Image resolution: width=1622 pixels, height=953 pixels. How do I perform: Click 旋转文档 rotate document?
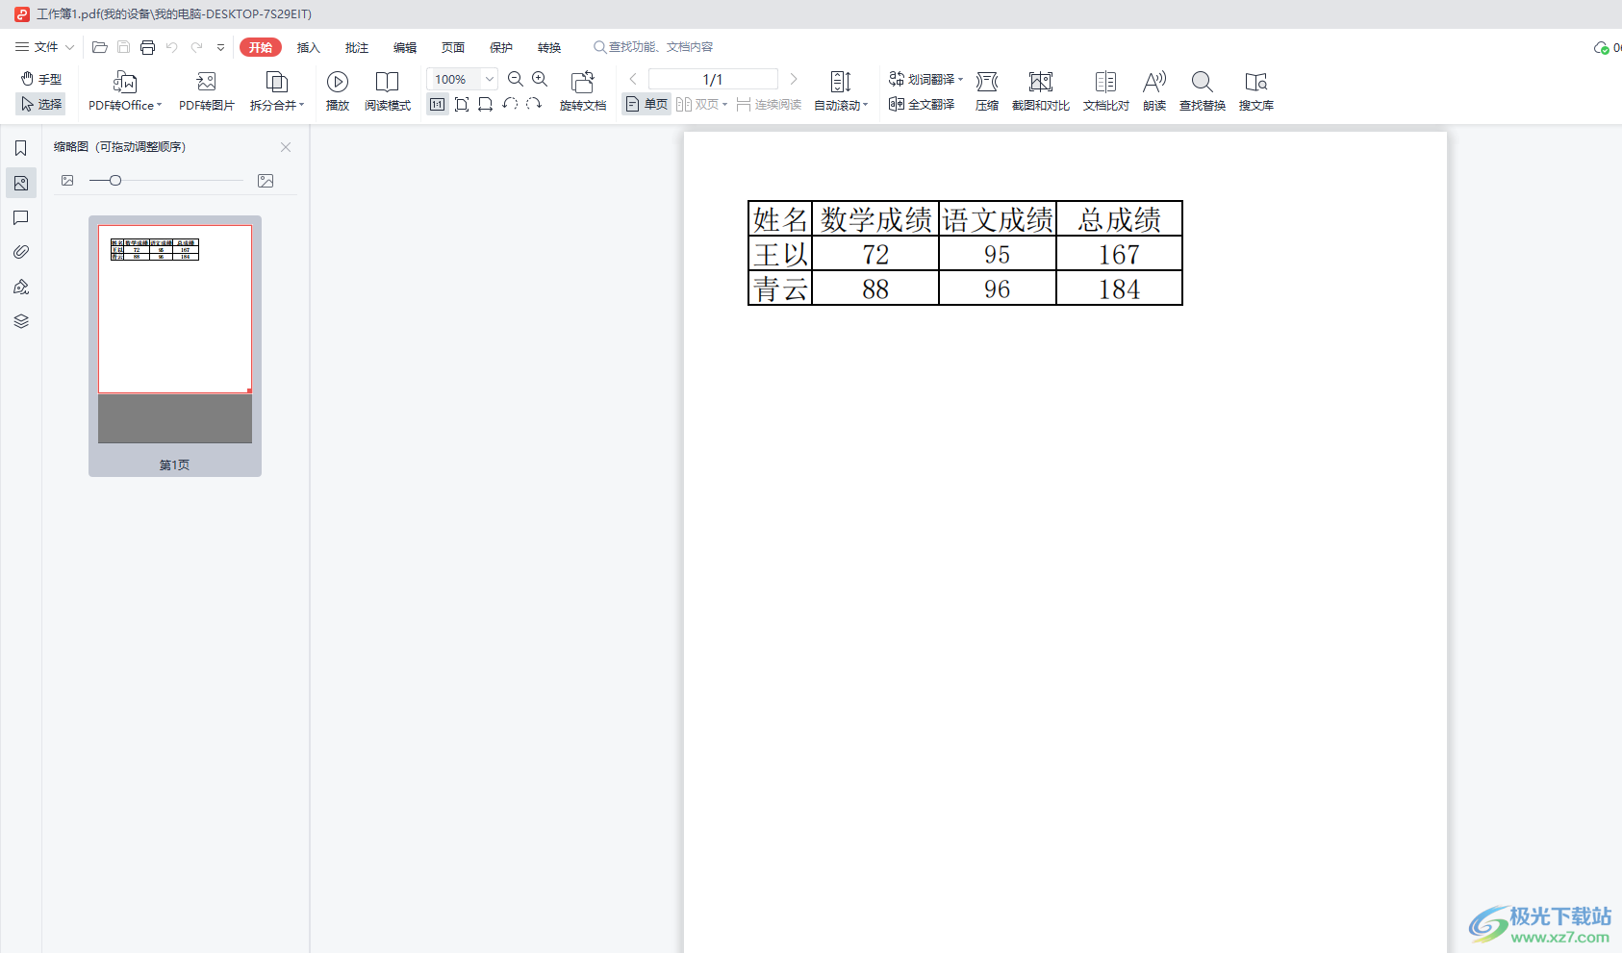click(x=583, y=91)
